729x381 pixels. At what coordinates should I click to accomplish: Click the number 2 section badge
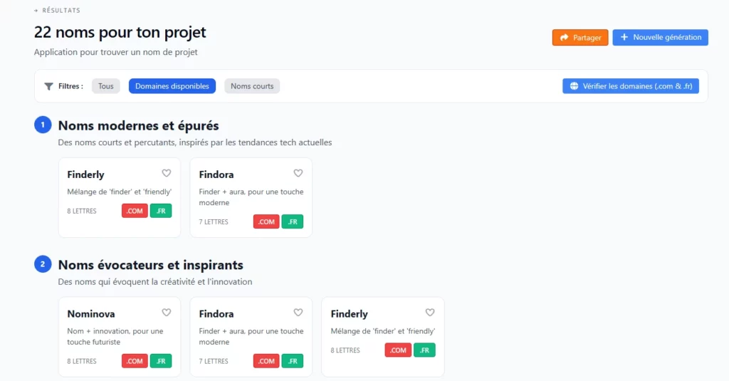[x=43, y=265]
